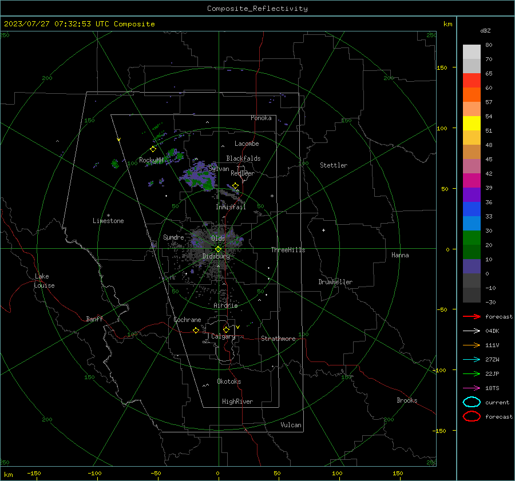Click the Banff map label
This screenshot has width=515, height=481.
coord(94,319)
